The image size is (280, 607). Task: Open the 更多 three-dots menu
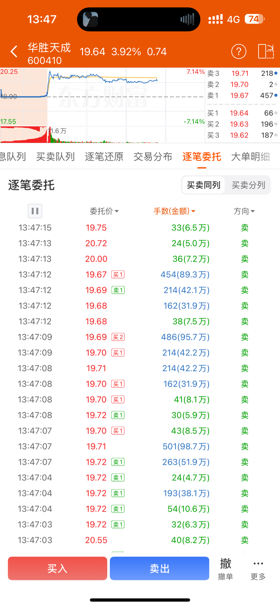pyautogui.click(x=258, y=569)
